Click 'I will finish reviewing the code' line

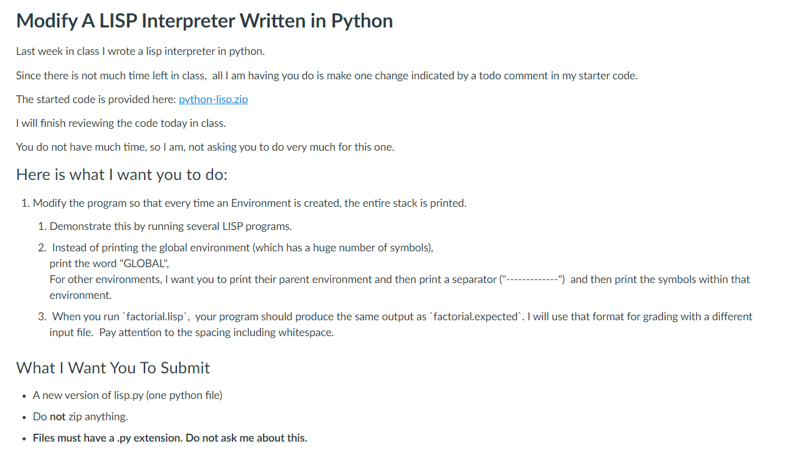[x=121, y=123]
